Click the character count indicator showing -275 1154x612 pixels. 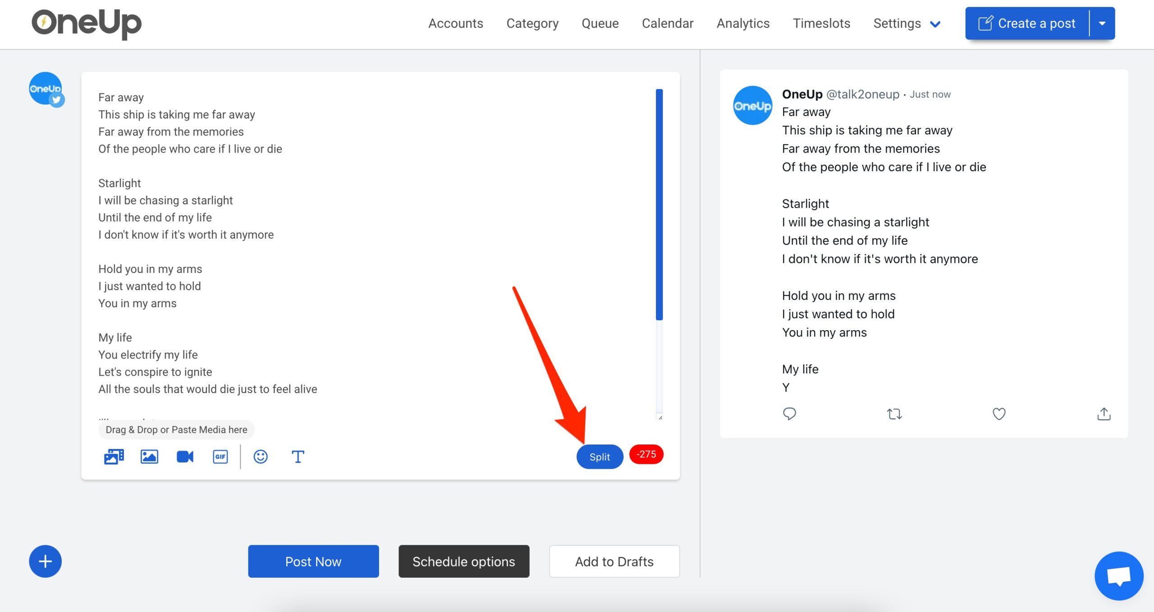645,455
